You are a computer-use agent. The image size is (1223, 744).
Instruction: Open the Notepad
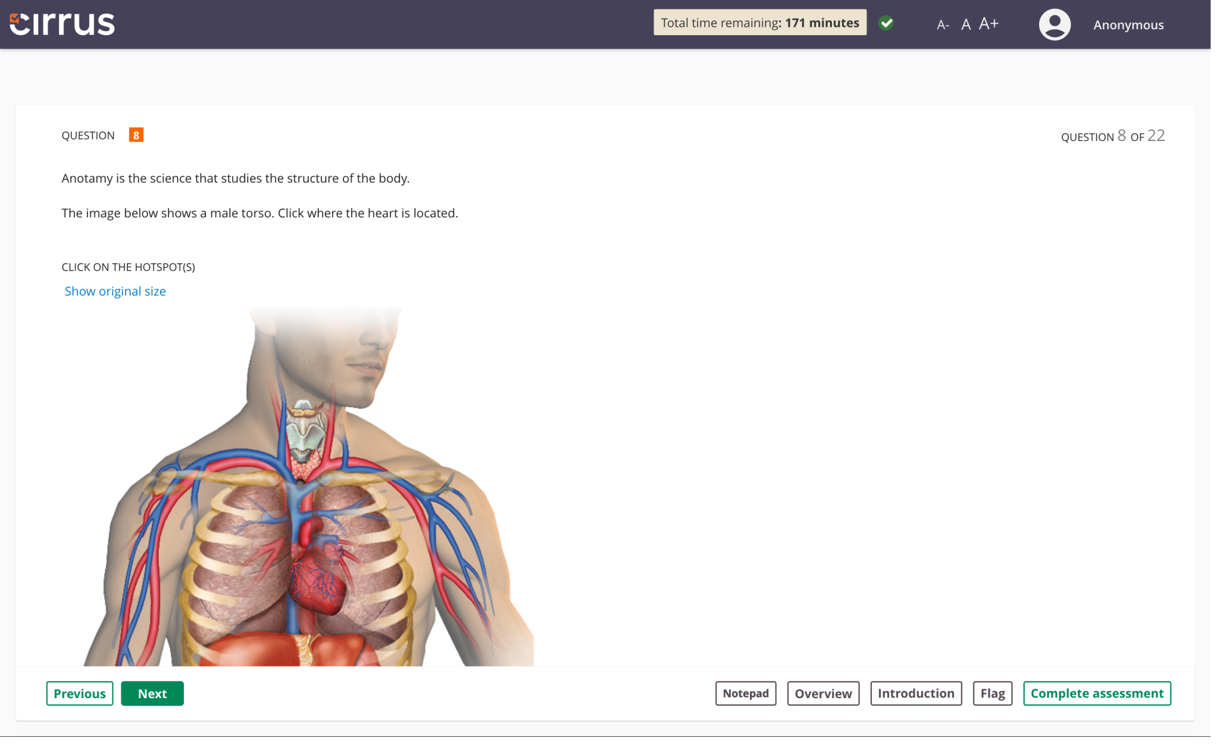pyautogui.click(x=746, y=693)
